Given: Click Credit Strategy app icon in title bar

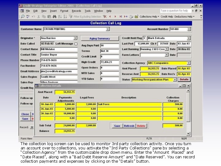Looking at the screenshot, I should click(21, 6).
